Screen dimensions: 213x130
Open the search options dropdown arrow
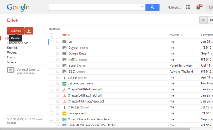(x=142, y=7)
